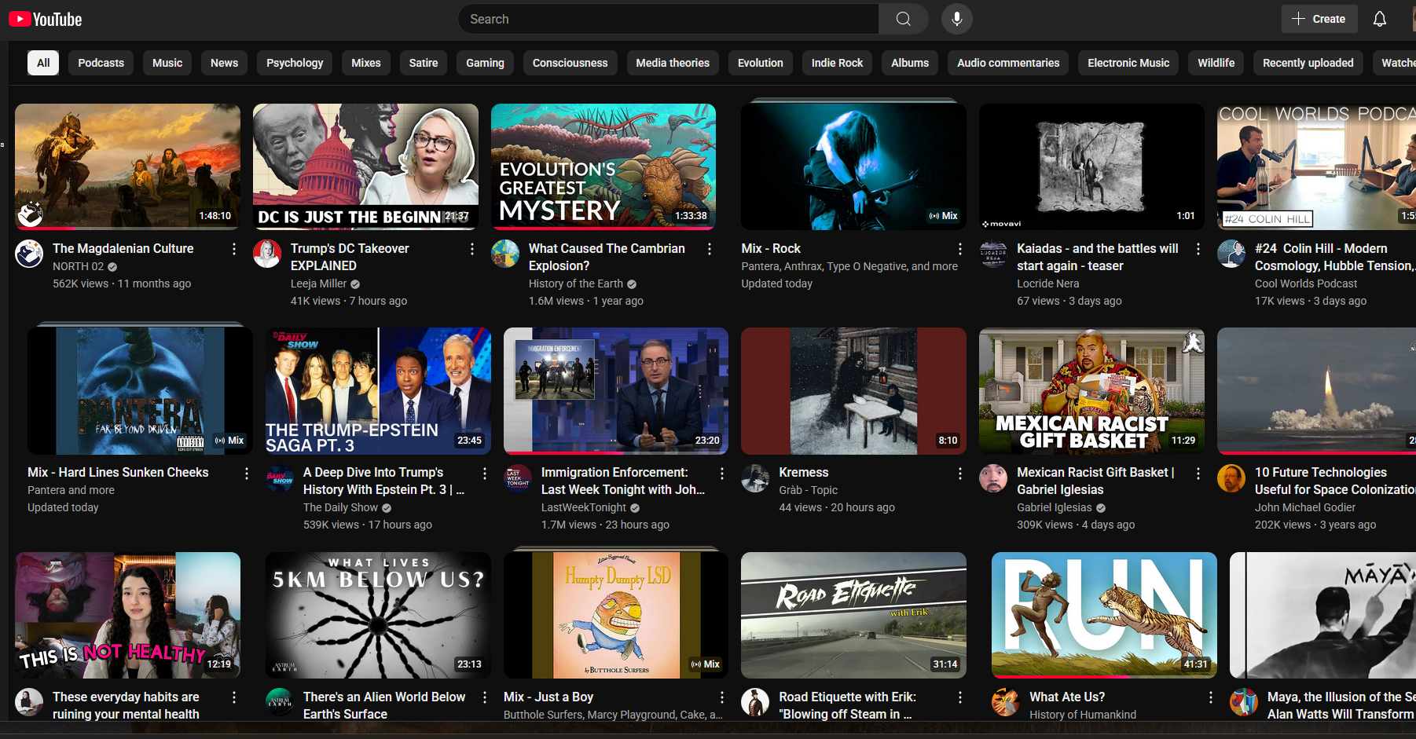
Task: Open Leeja Miller channel avatar
Action: [267, 254]
